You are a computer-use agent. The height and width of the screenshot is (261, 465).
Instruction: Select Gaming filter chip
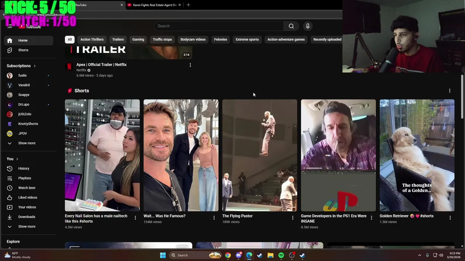click(138, 40)
